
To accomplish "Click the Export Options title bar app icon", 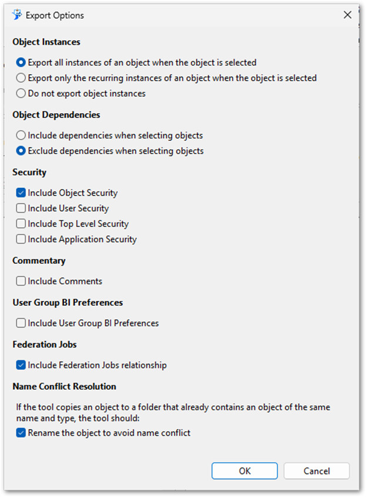I will (16, 15).
